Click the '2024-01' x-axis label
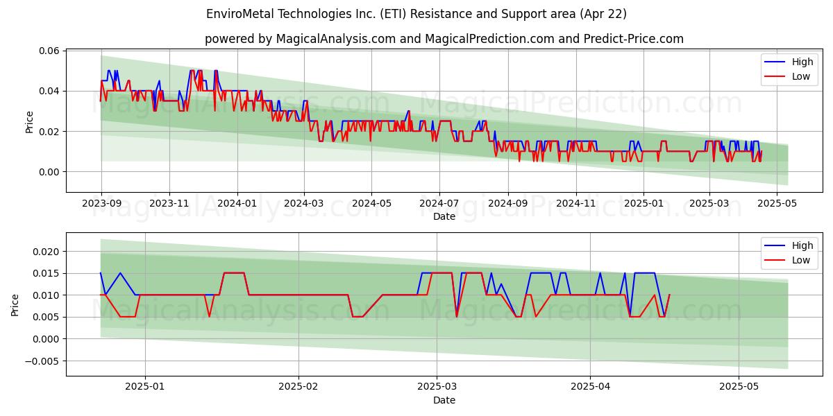833x416 pixels. [x=237, y=204]
